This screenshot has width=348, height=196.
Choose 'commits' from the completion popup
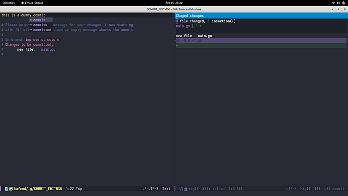coord(41,25)
